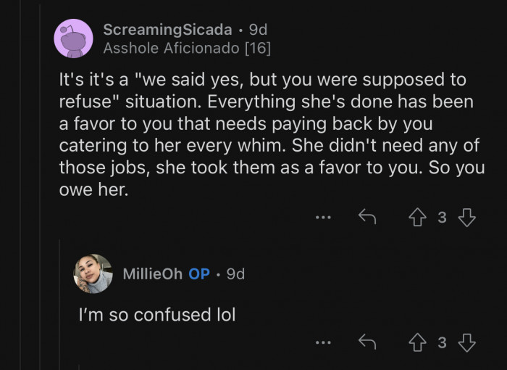This screenshot has height=370, width=507.
Task: Open more options on MillieOh's reply
Action: (x=323, y=342)
